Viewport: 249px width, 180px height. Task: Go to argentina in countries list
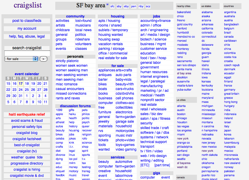point(230,12)
